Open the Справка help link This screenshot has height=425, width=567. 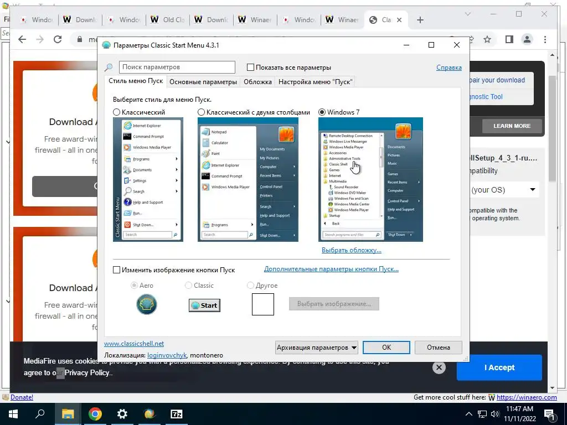449,68
